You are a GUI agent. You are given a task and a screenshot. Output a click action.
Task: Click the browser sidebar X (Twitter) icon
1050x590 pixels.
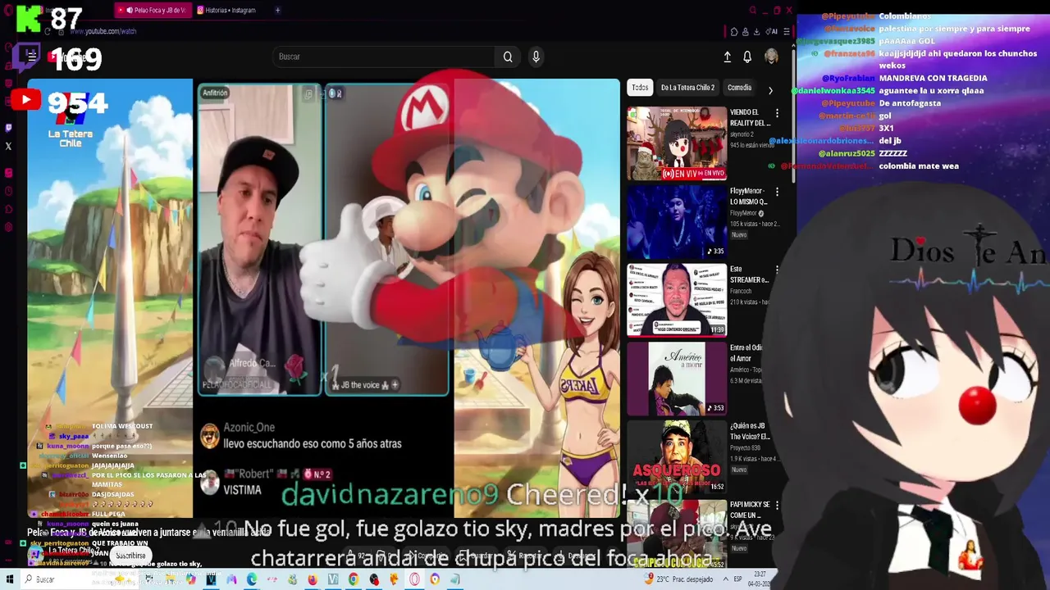tap(8, 147)
